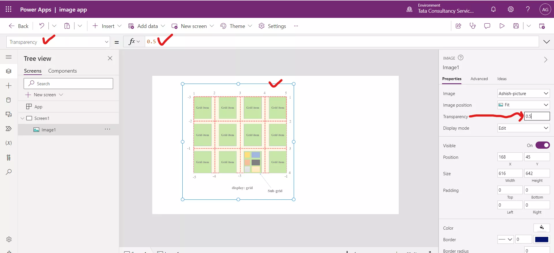Open the fx function dropdown

(x=134, y=42)
